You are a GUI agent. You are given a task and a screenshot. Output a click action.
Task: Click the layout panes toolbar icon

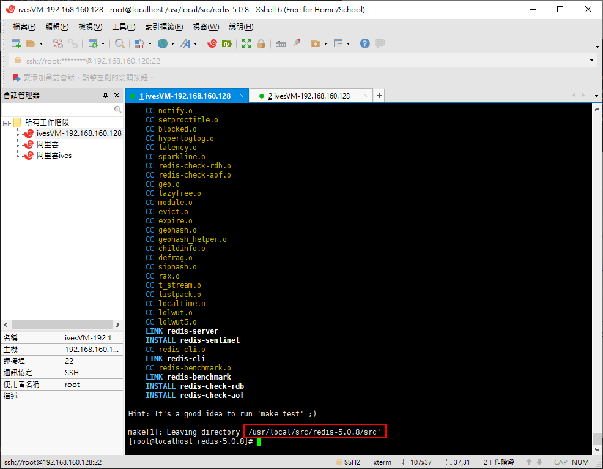(x=338, y=43)
